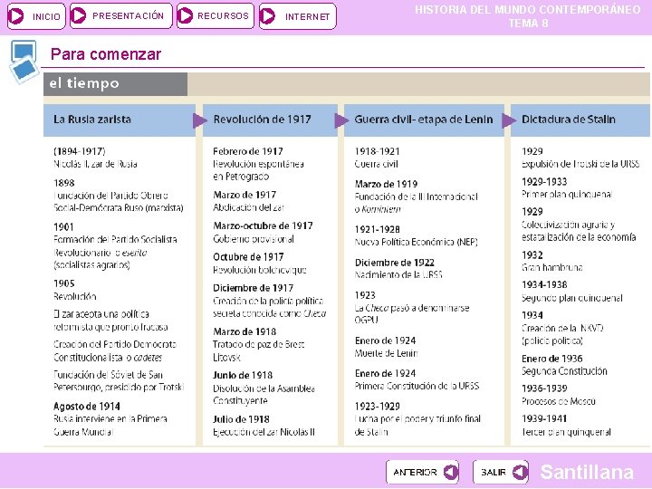Click the '1923' Checa entry
Screen dimensions: 652x489
(365, 295)
